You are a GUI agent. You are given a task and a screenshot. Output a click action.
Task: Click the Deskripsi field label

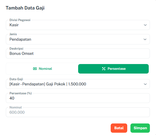[x=17, y=48]
